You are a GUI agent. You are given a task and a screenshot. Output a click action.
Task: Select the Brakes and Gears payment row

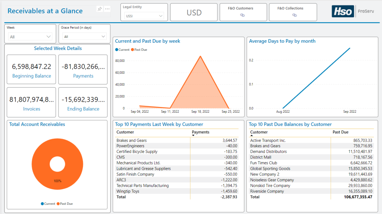132,141
